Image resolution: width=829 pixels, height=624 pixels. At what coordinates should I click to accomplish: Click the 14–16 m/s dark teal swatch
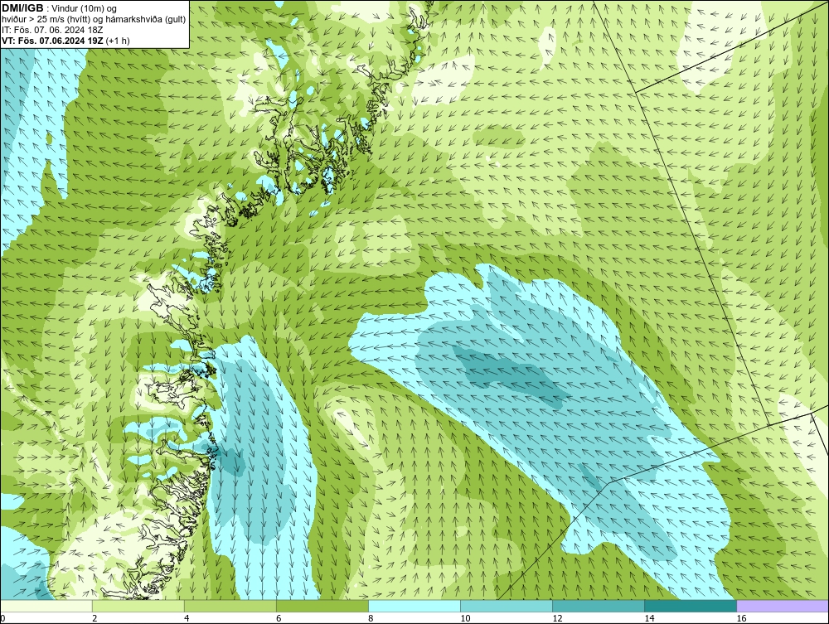point(691,606)
